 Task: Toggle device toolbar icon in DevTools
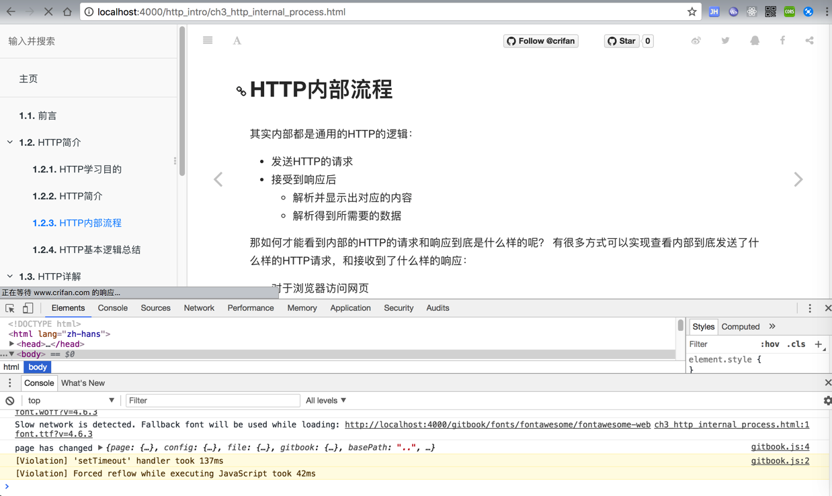(x=28, y=308)
